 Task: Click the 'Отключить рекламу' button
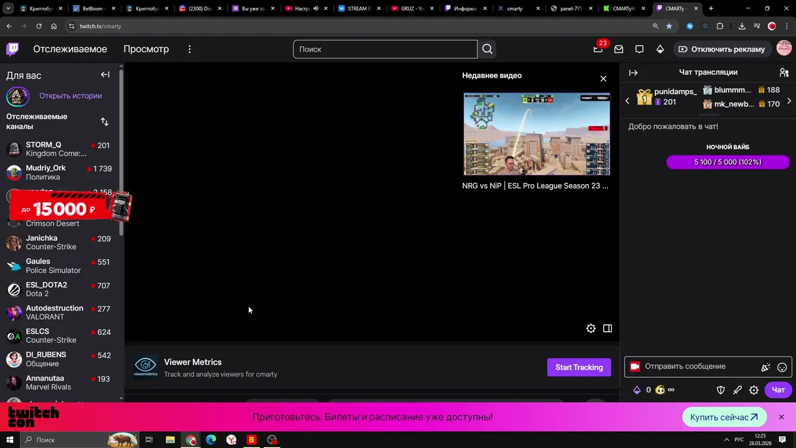pos(721,49)
